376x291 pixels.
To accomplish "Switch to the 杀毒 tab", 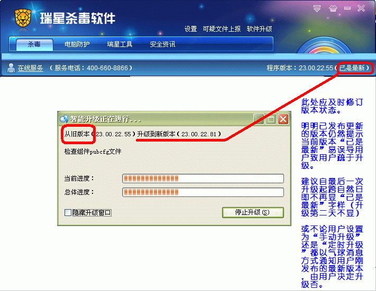I will tap(34, 44).
